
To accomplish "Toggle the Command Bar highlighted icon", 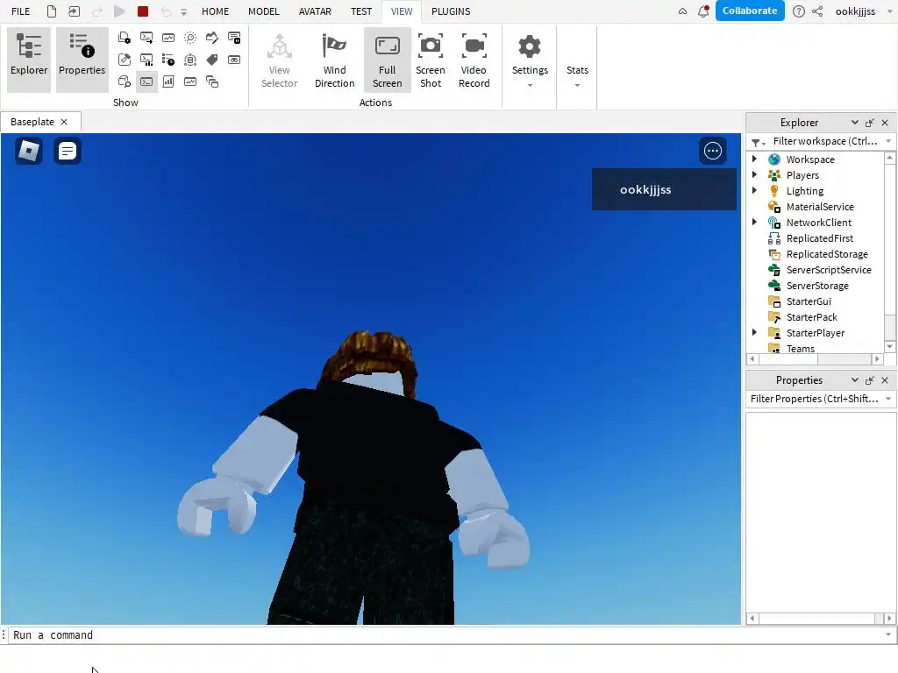I will [x=146, y=81].
